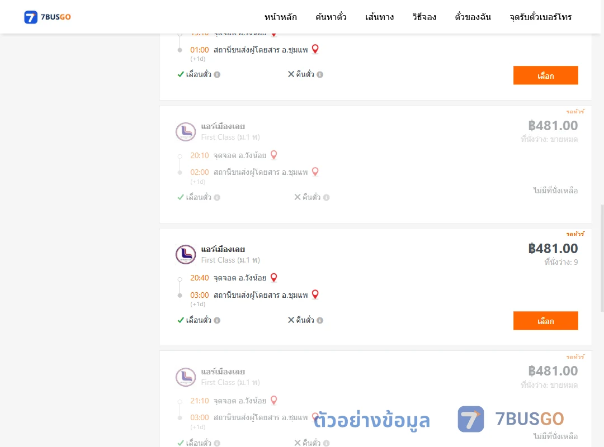Show map pin for 21:10 วังน้อย stop

273,400
